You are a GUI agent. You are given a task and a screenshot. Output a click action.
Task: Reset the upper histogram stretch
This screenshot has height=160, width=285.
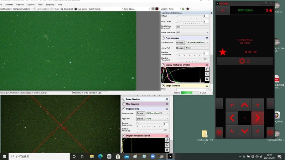coord(207,74)
